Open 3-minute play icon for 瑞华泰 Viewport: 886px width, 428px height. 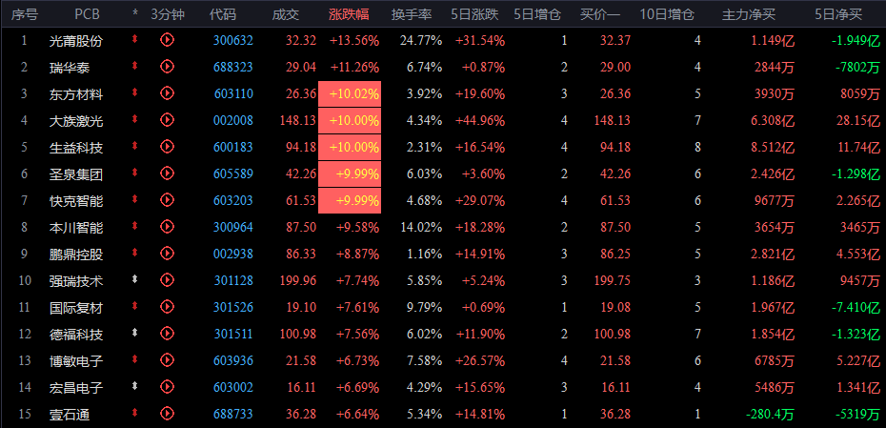[x=167, y=67]
